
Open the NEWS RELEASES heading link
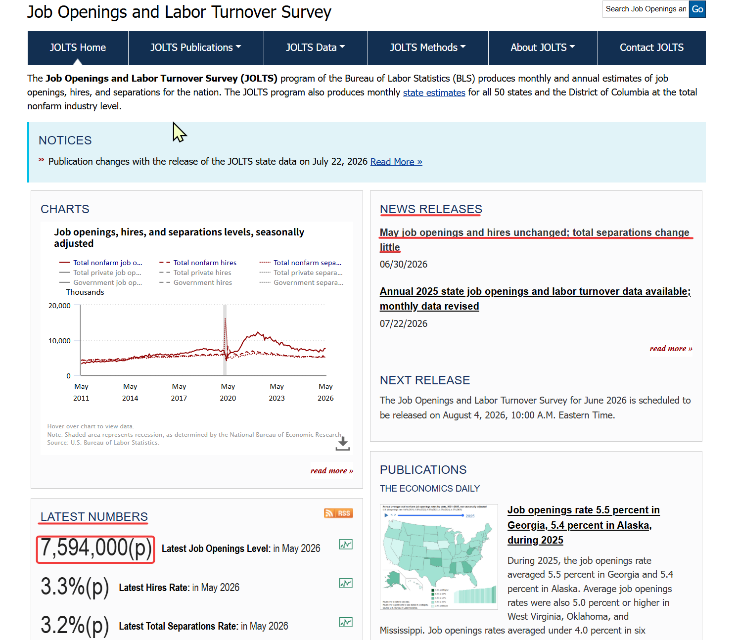click(x=431, y=209)
